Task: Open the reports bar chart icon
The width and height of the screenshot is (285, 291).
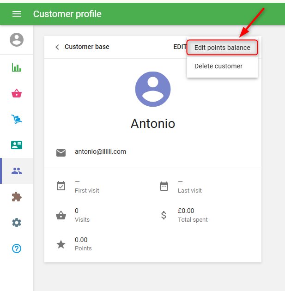Action: coord(17,67)
